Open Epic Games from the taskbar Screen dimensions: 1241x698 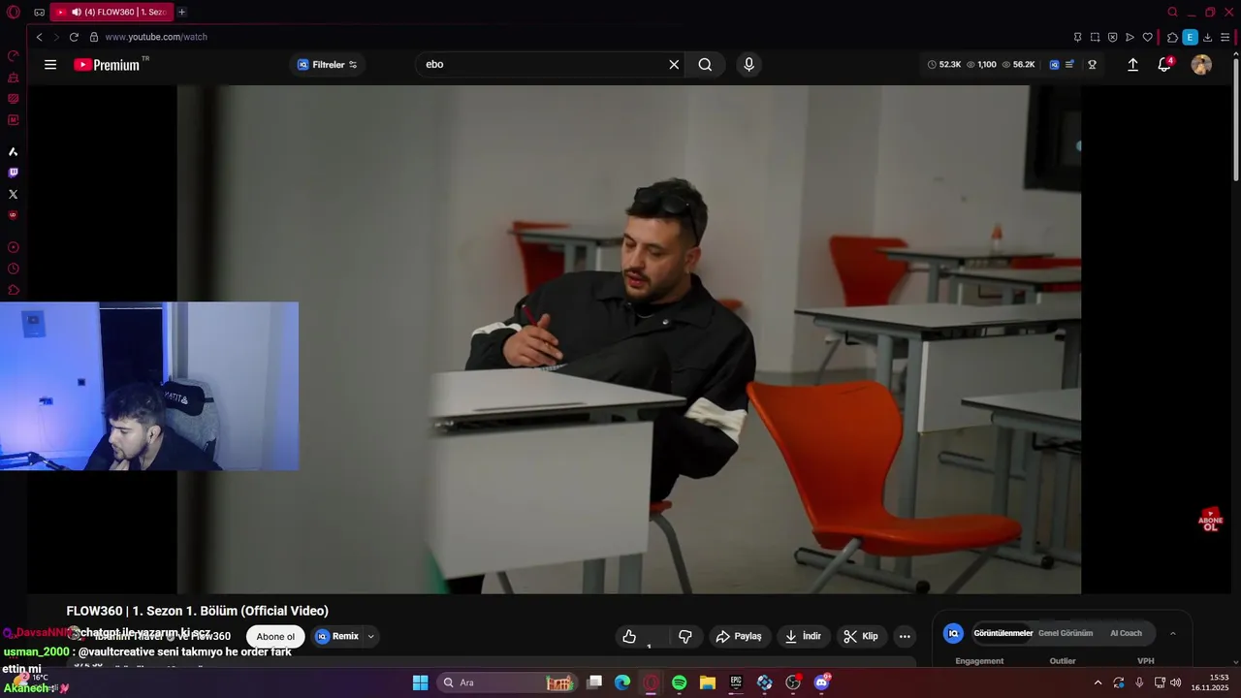736,682
